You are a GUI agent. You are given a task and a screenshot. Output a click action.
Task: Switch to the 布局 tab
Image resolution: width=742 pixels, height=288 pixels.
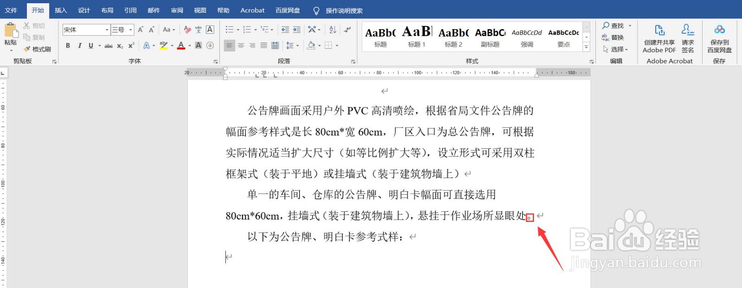click(x=107, y=10)
